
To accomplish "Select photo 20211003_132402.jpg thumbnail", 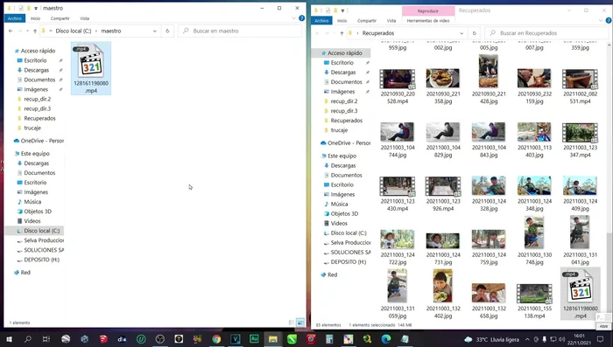I will [442, 285].
